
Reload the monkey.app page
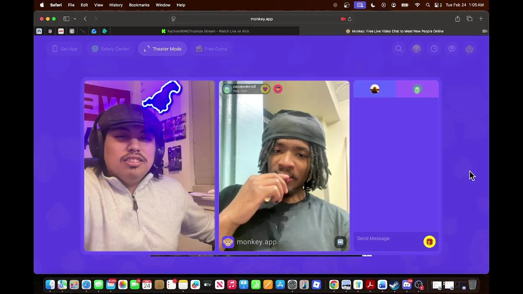coord(350,19)
